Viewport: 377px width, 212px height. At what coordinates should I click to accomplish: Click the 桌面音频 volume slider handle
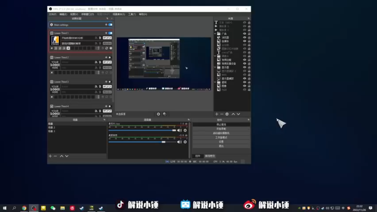coord(164,142)
